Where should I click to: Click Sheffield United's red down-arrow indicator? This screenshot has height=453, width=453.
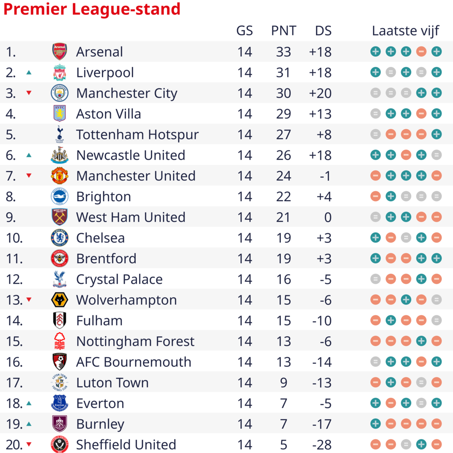(x=29, y=444)
